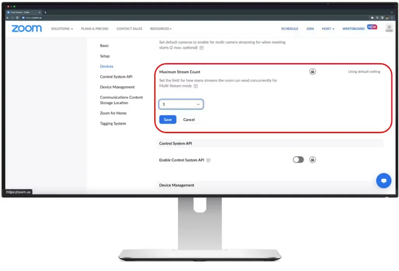Screen dimensions: 399x271
Task: Toggle Enable Control System API switch
Action: point(298,160)
